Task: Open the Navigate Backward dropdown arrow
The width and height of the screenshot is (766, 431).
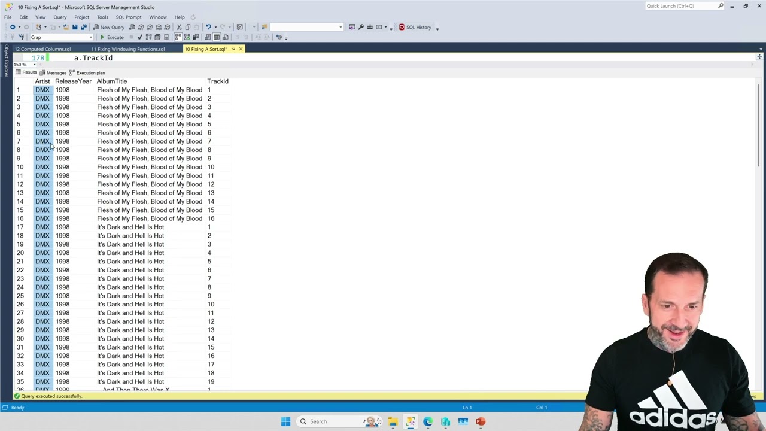Action: (20, 27)
